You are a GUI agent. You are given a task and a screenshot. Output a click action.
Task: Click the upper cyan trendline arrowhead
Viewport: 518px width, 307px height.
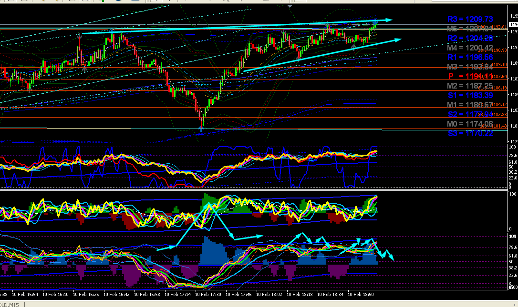click(x=388, y=20)
